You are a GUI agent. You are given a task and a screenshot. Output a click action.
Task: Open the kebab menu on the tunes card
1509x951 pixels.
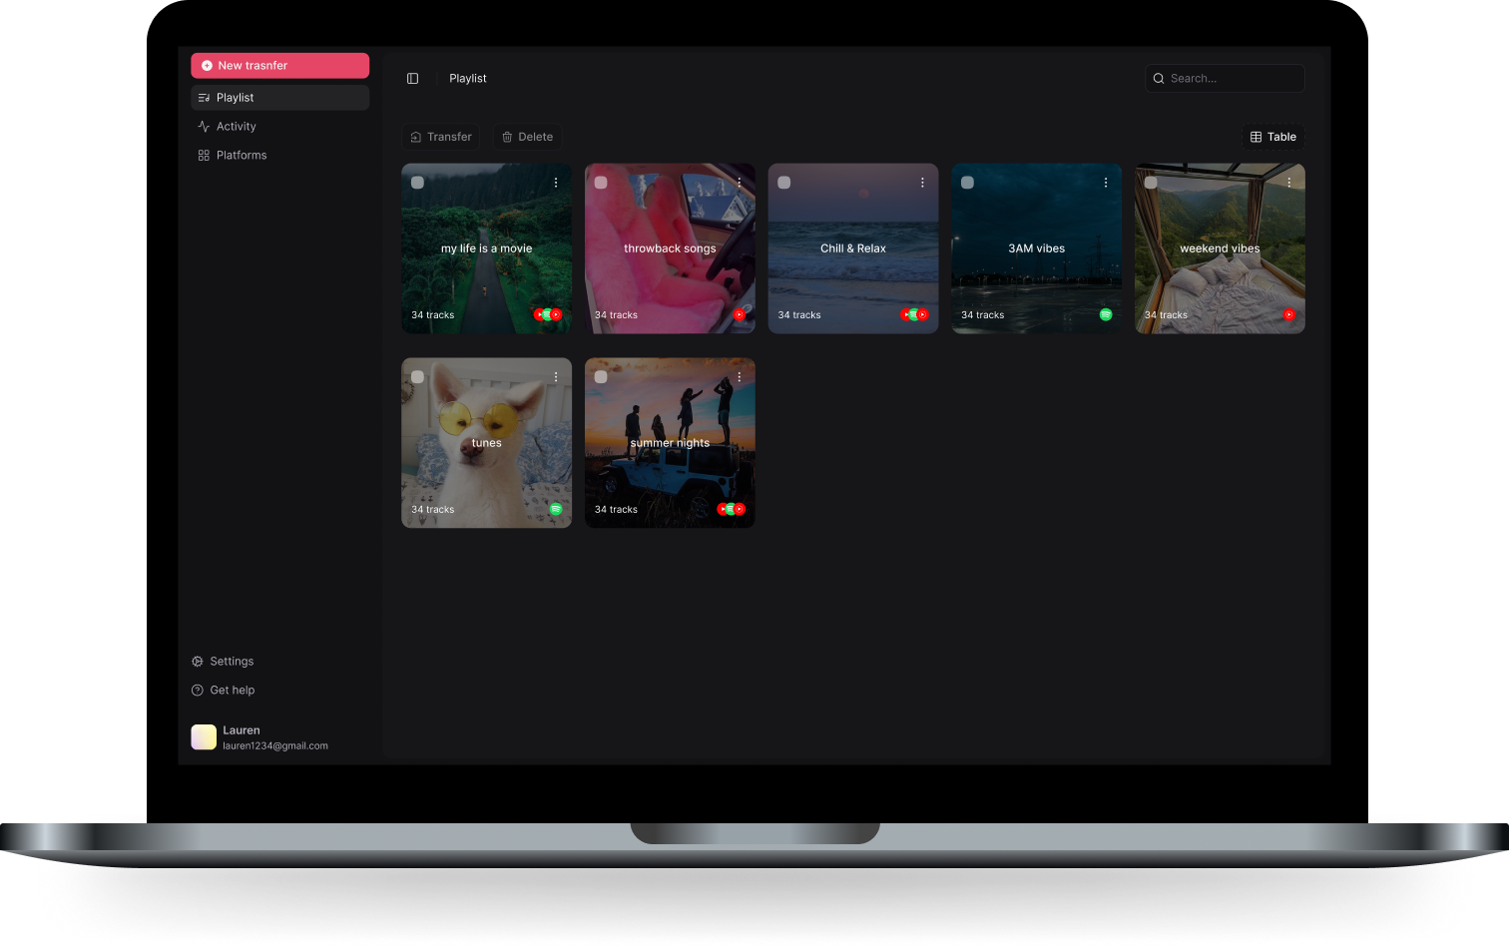556,376
